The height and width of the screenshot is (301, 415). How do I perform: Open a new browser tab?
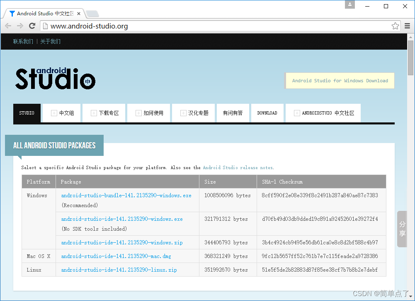pos(92,14)
